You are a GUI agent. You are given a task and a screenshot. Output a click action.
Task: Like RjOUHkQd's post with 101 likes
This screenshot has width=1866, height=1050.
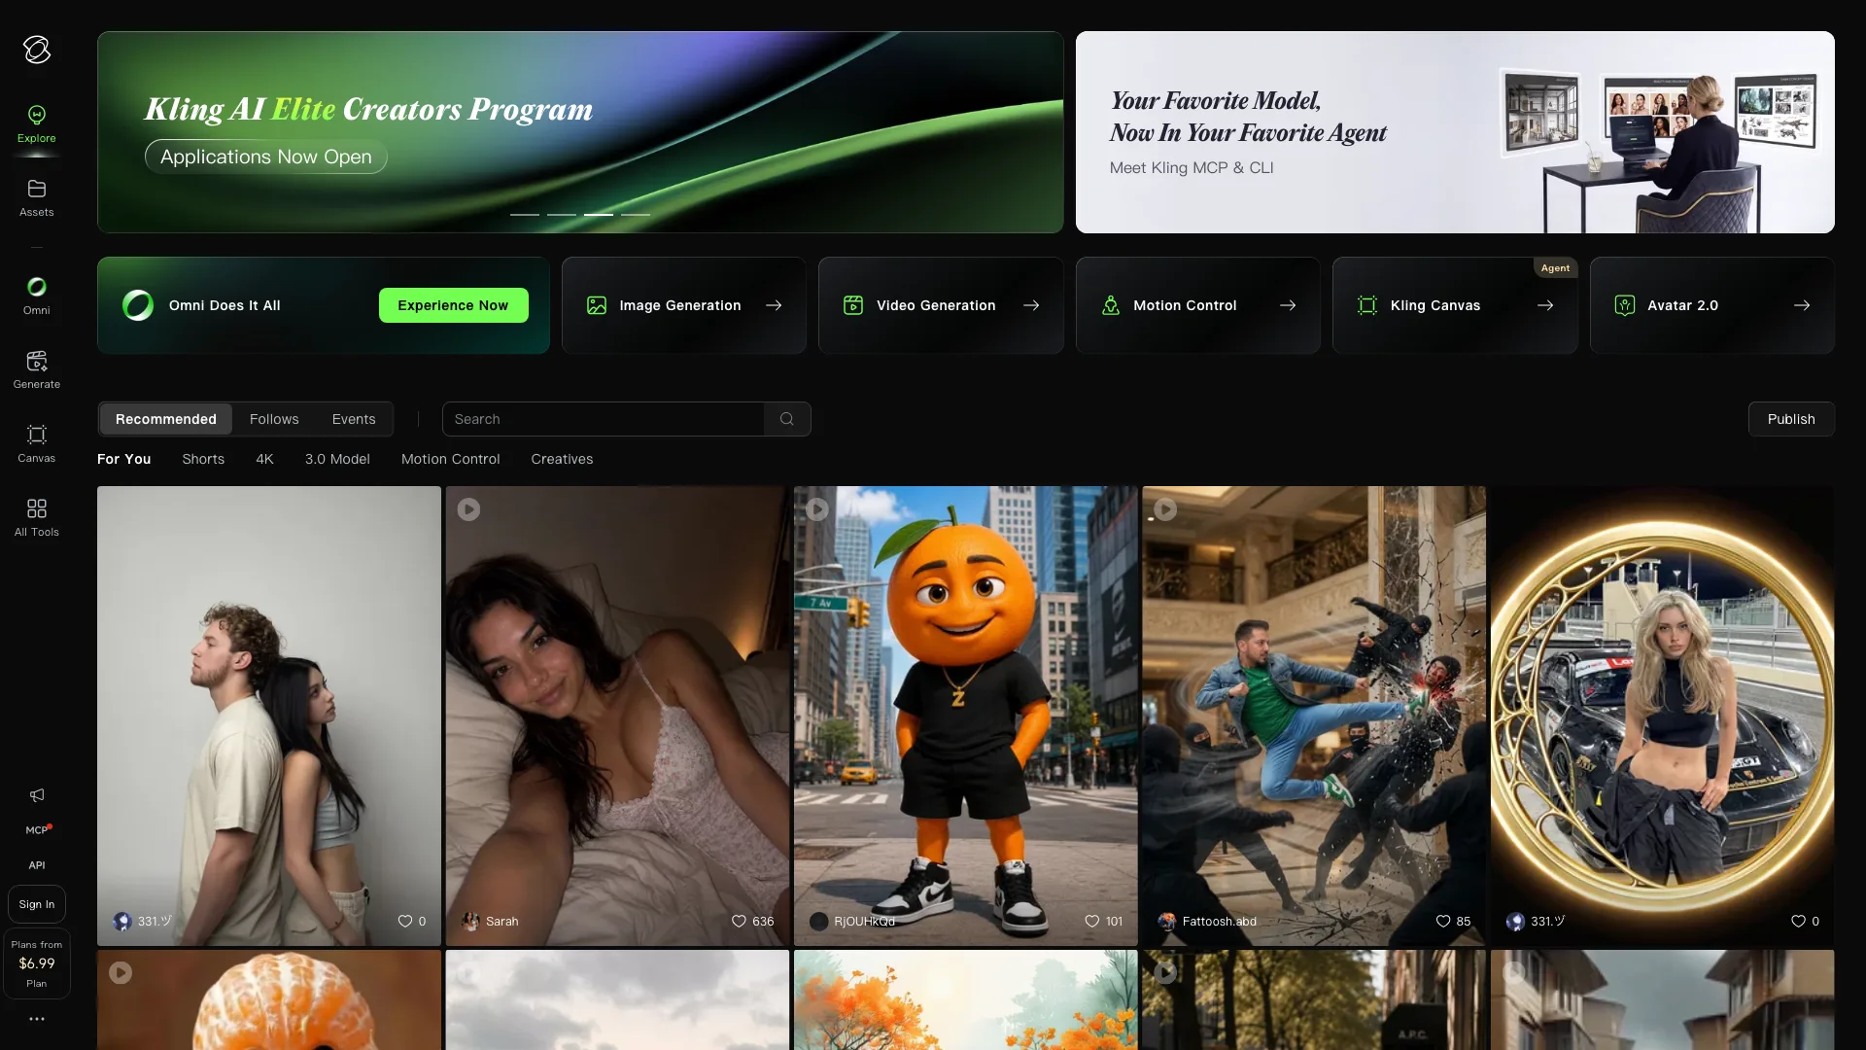pos(1092,921)
